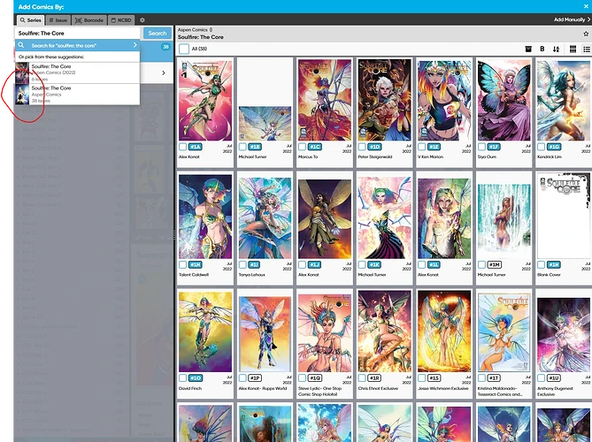Check the box for issue #1E V Ken Marion
Screen dimensions: 592x442
point(422,147)
